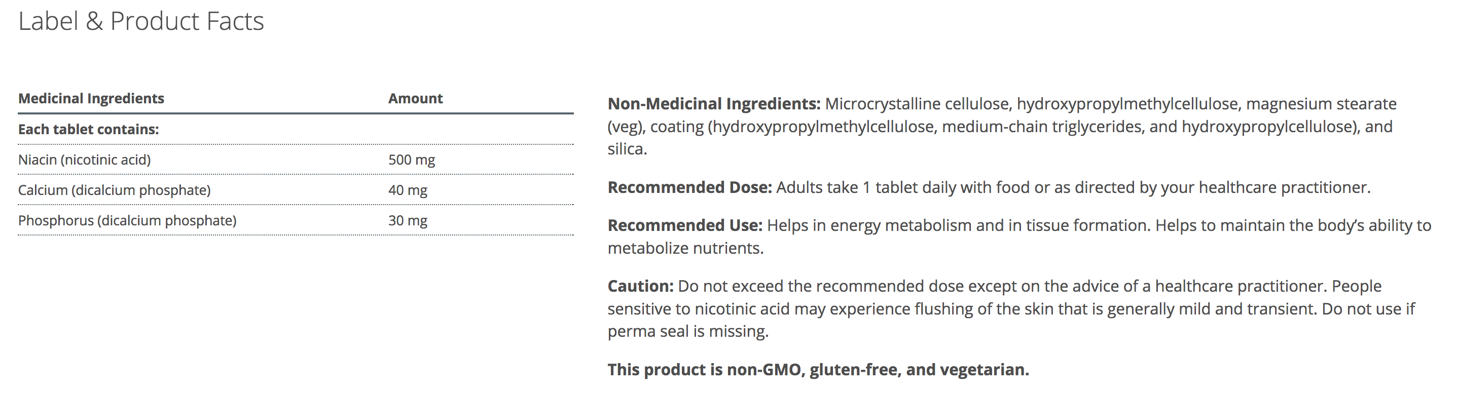Click the 500 mg amount value
Viewport: 1457px width, 393px height.
click(x=411, y=160)
